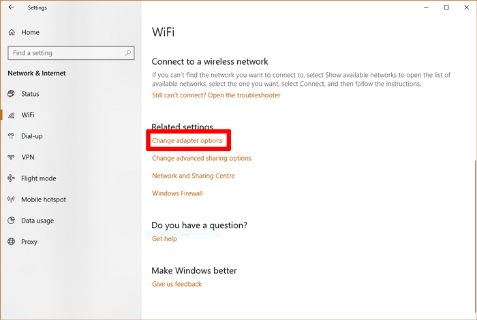Click the Status globe icon
477x320 pixels.
[x=12, y=93]
